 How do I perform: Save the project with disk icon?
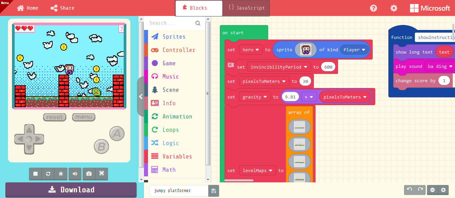(214, 191)
